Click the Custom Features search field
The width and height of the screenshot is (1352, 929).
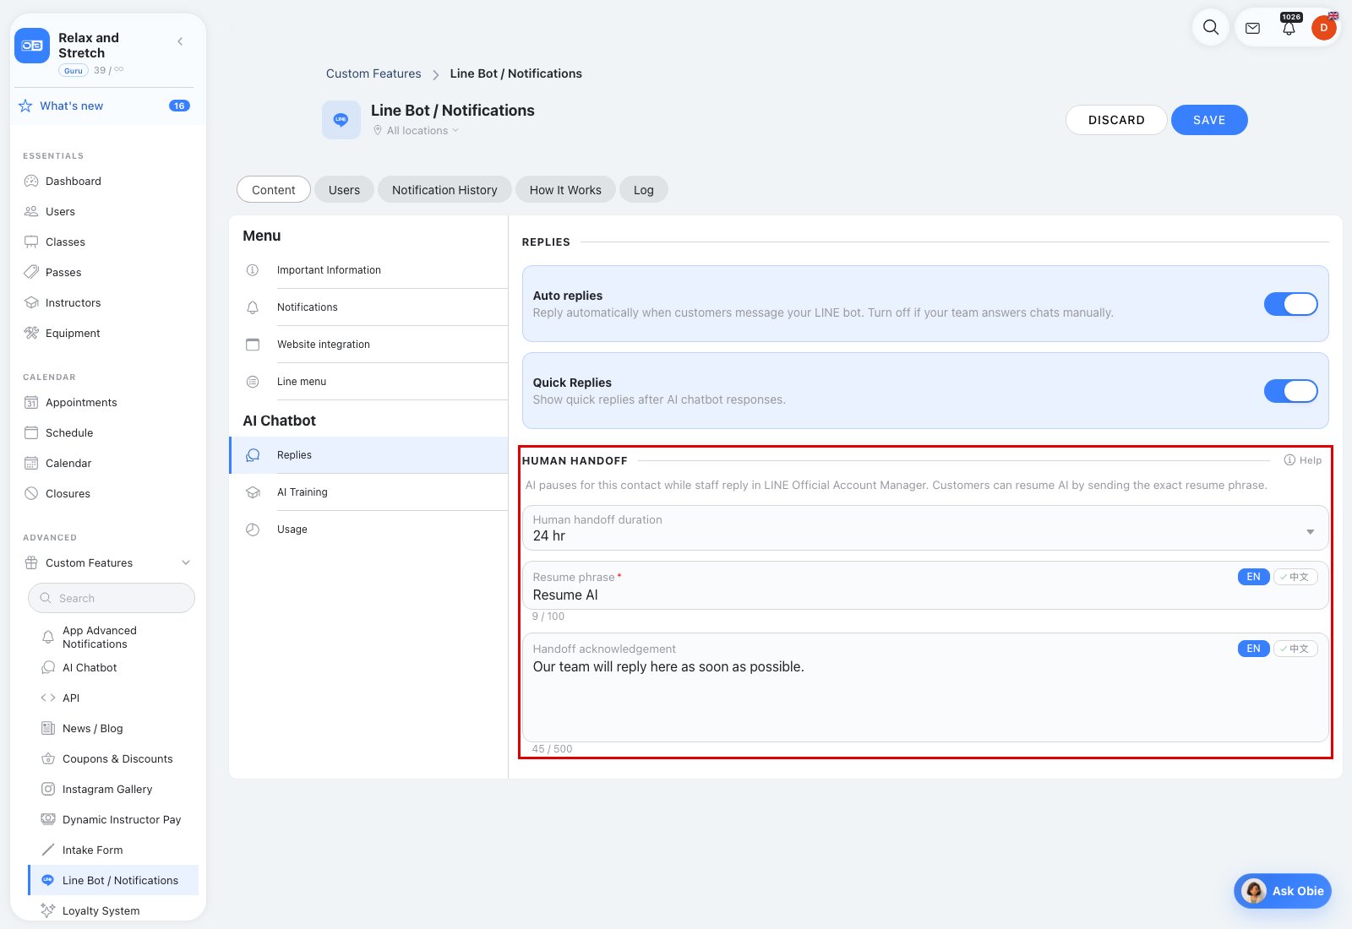tap(112, 598)
